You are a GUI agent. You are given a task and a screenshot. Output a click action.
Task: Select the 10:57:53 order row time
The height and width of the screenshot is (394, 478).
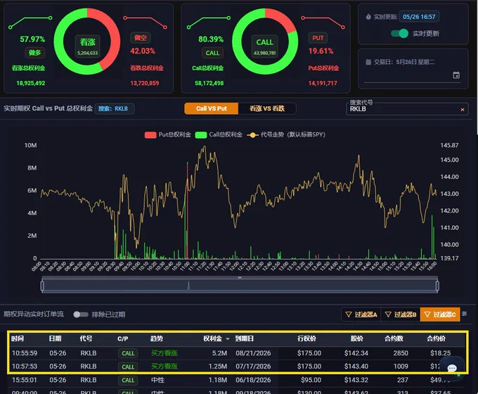pos(25,367)
